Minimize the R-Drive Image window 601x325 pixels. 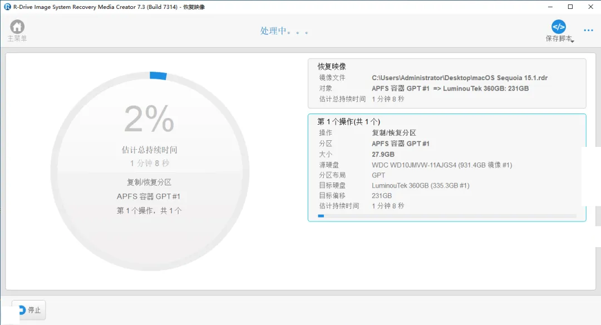(550, 7)
